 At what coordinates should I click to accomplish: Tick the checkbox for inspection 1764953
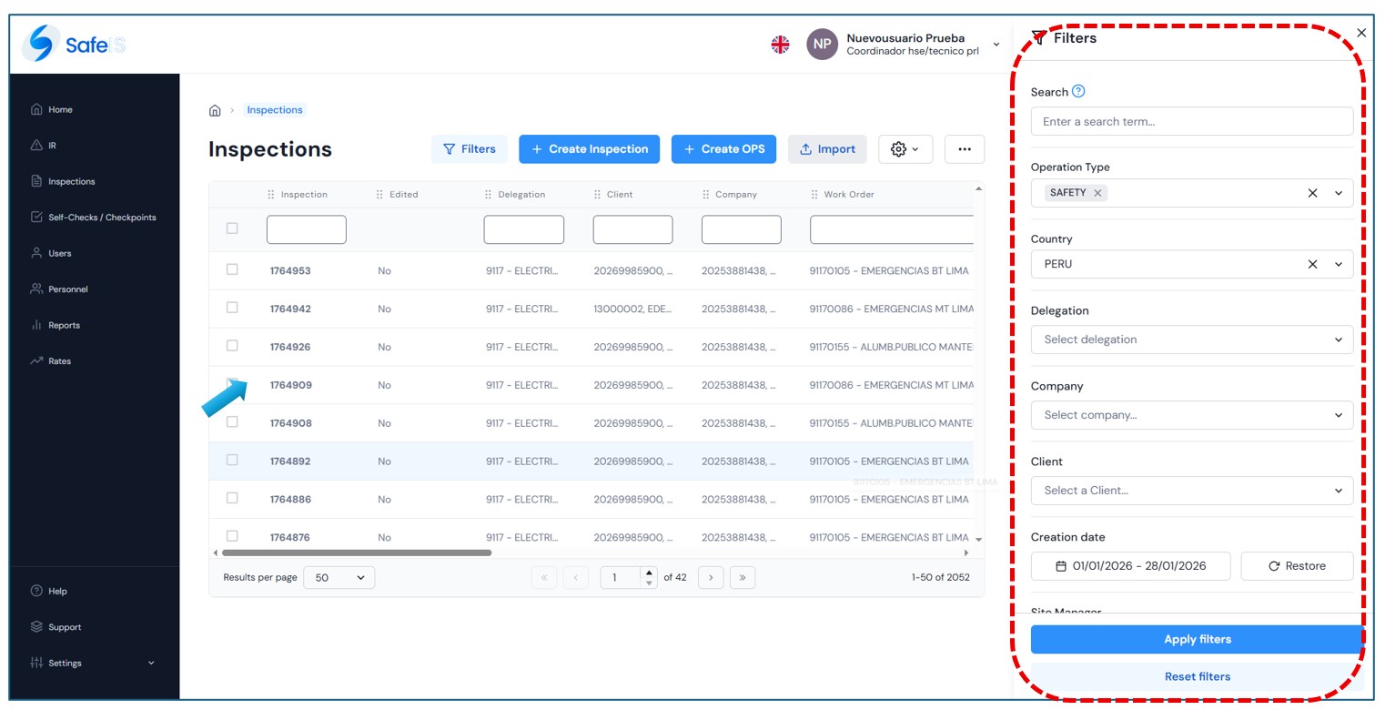[232, 269]
